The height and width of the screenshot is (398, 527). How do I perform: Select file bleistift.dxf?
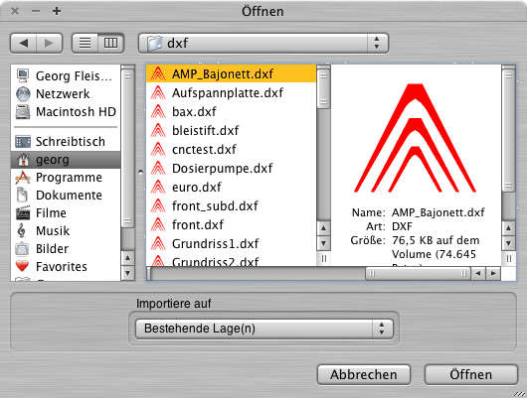(x=232, y=130)
